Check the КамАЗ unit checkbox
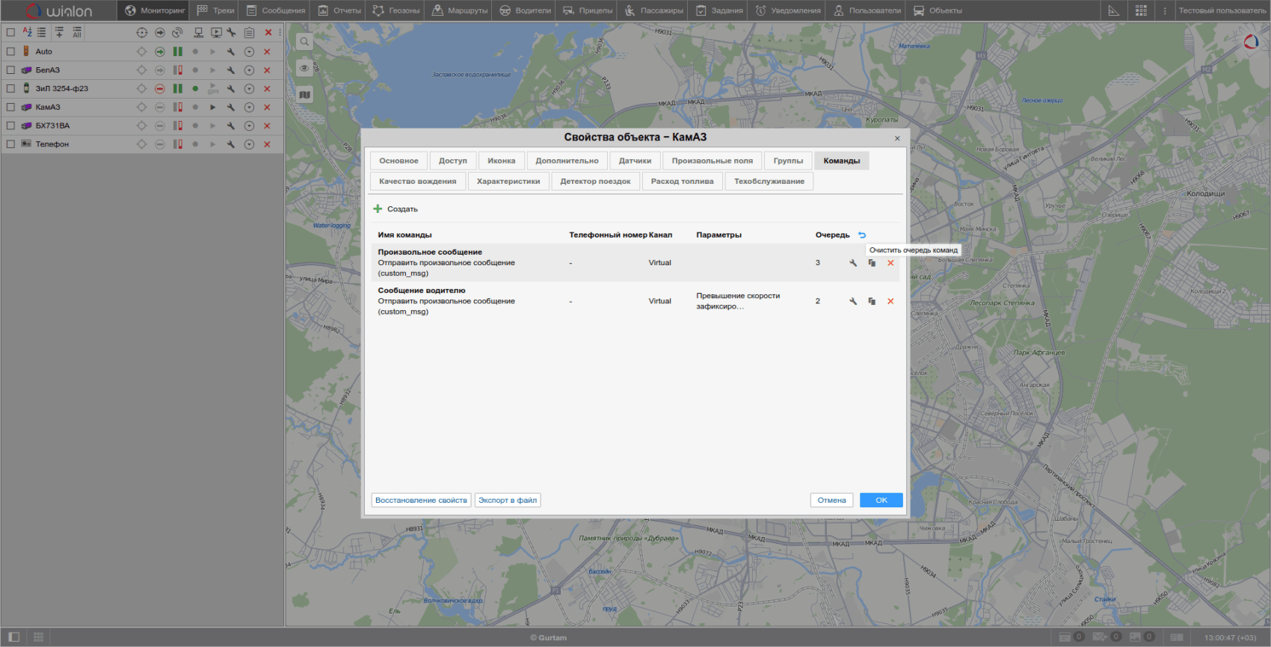Screen dimensions: 1271x647 10,107
